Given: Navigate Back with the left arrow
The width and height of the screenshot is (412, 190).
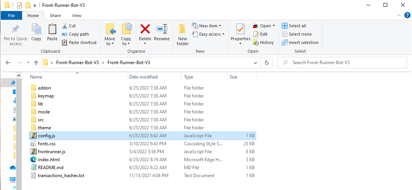Looking at the screenshot, I should pyautogui.click(x=8, y=63).
